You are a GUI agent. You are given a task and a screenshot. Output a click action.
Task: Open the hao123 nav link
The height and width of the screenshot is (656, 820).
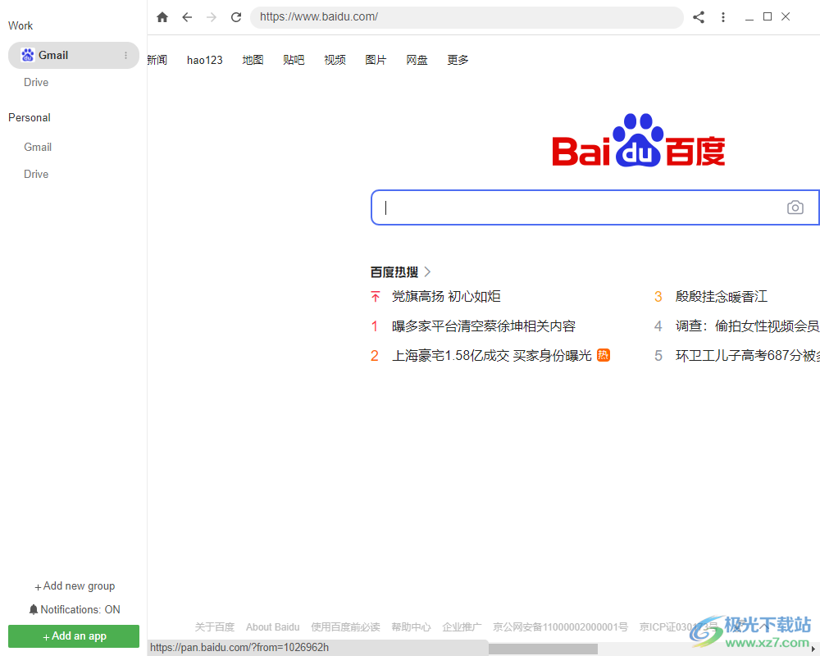204,60
